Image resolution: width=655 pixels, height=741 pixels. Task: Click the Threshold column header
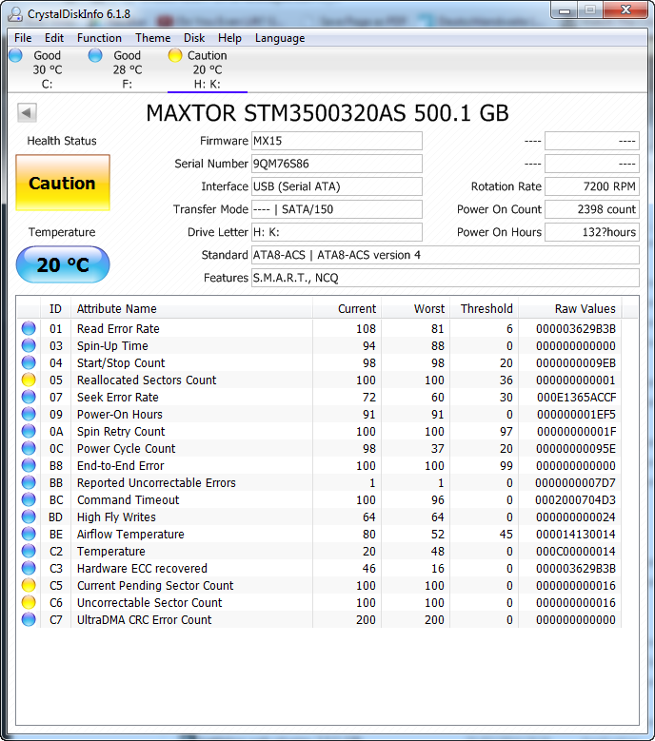pos(484,308)
